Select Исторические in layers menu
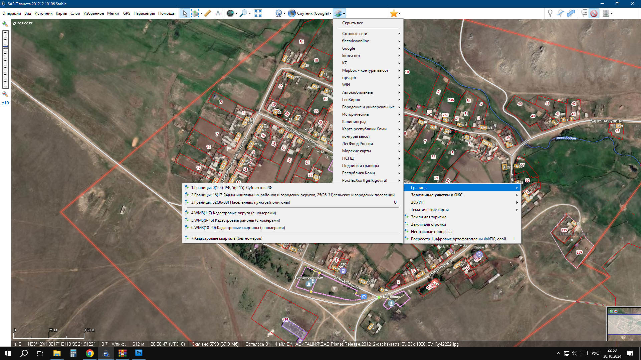This screenshot has width=641, height=360. [355, 114]
